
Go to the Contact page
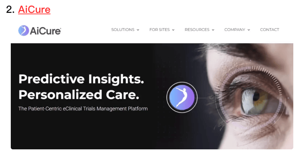coord(269,30)
